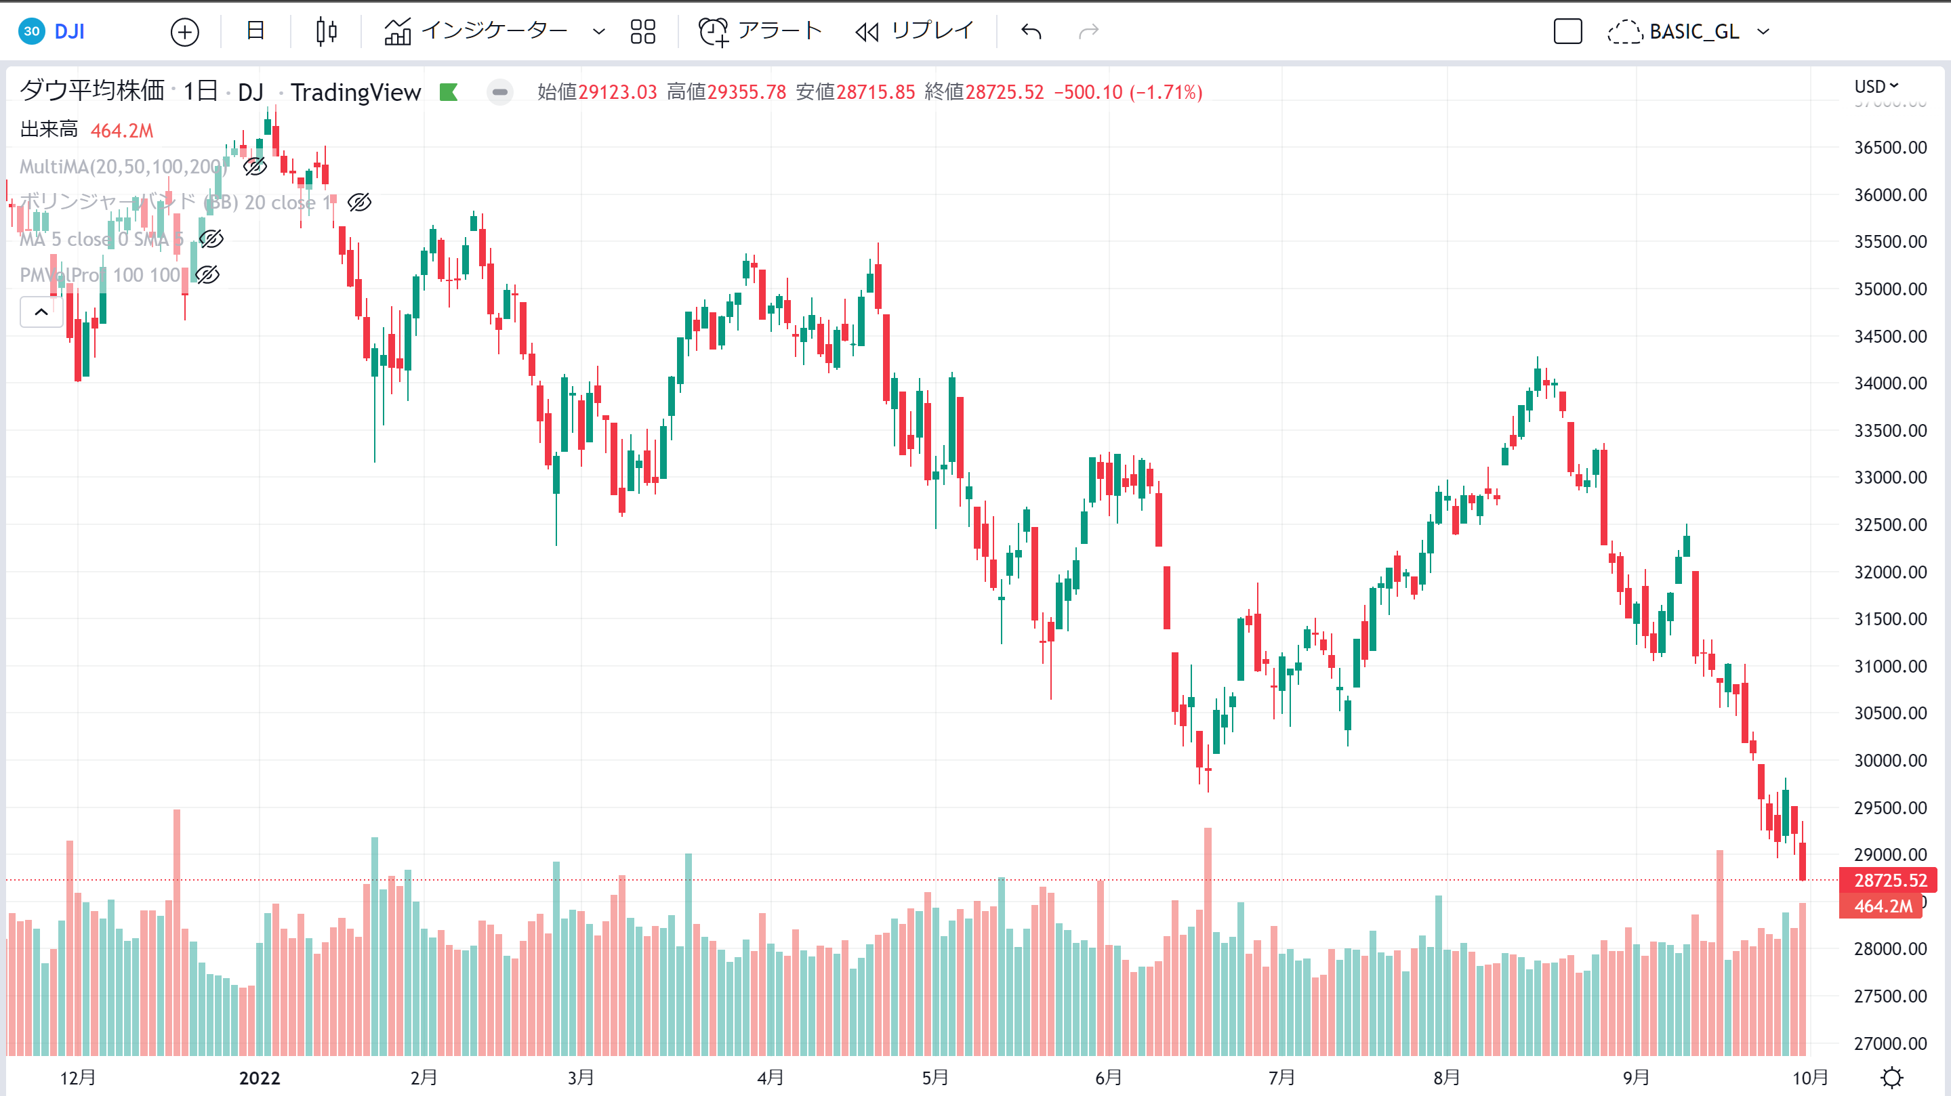Click the gray symbol status badge
This screenshot has width=1951, height=1096.
click(x=499, y=92)
